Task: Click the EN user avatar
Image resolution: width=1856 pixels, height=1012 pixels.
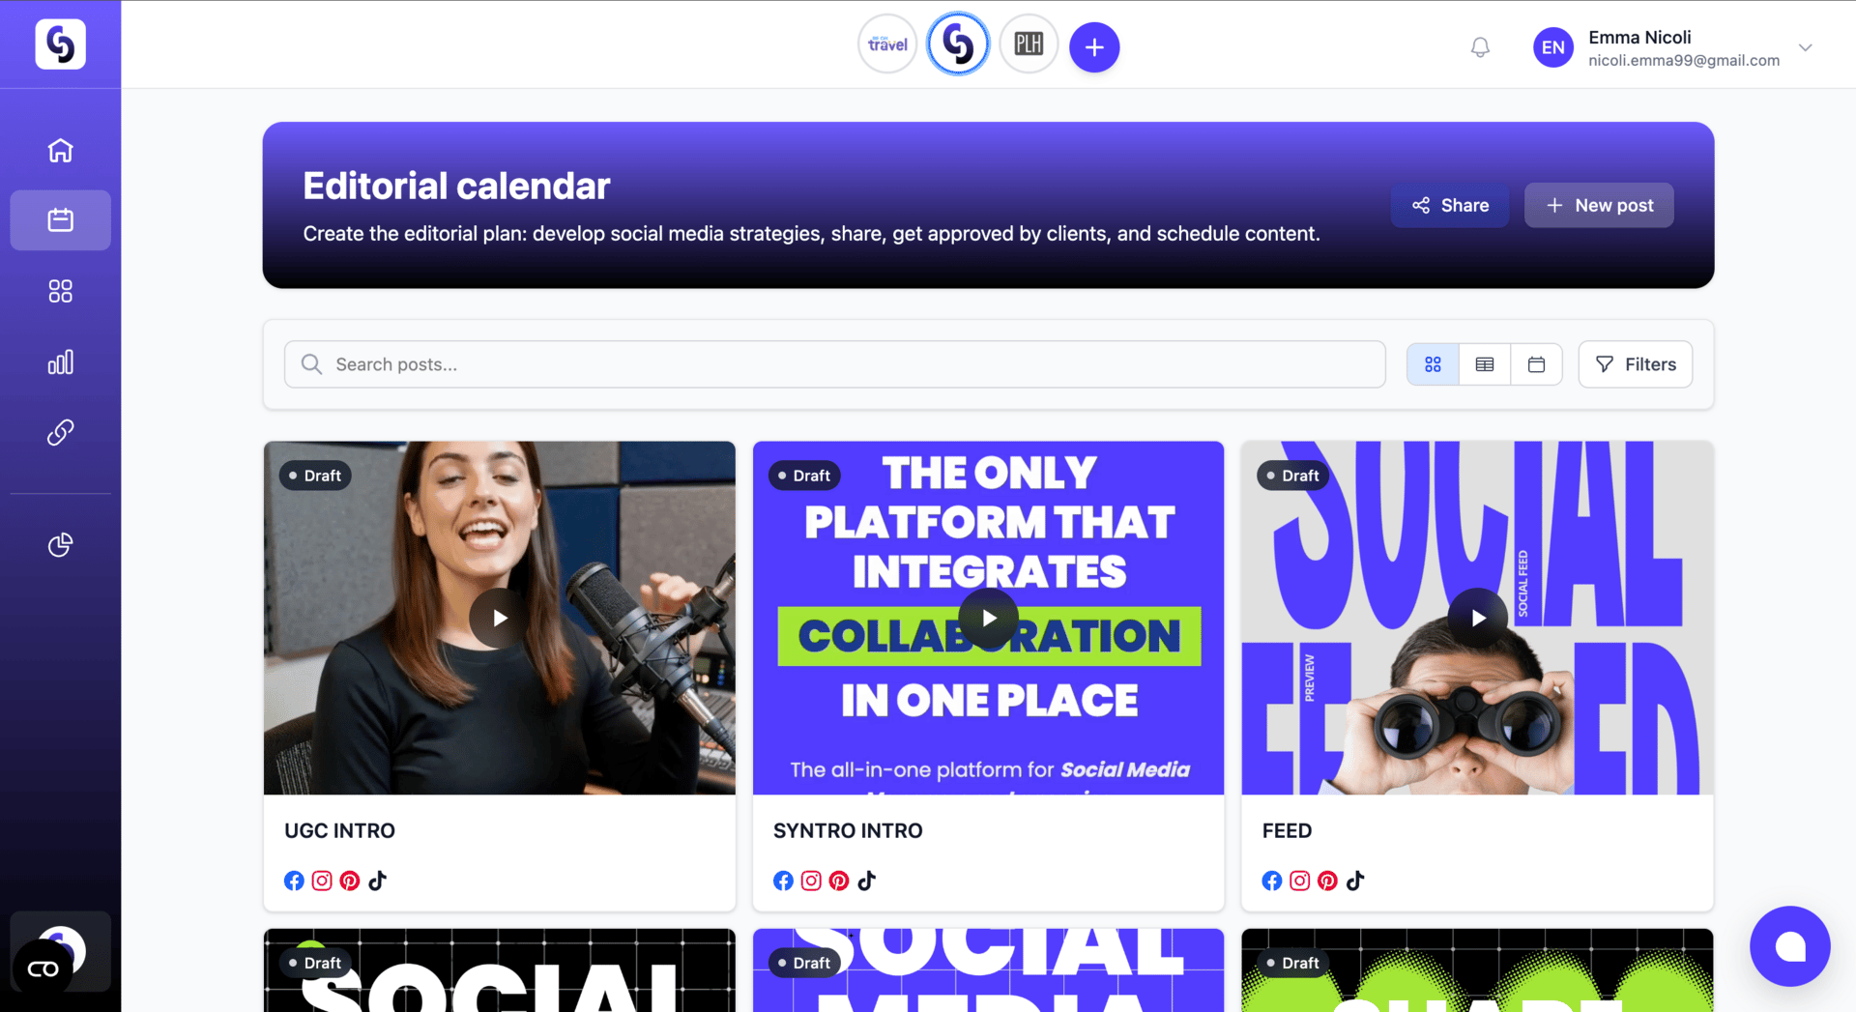Action: 1553,47
